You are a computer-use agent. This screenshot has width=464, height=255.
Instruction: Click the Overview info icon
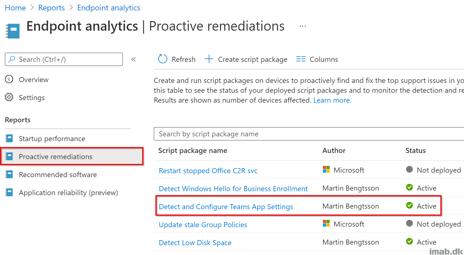point(9,79)
